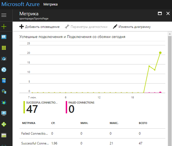Select the Successful Connections table row

pyautogui.click(x=92, y=143)
